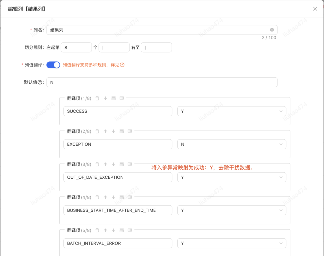Screen dimensions: 324x256
Task: Clear the 列名 field with the clear icon
Action: point(272,30)
